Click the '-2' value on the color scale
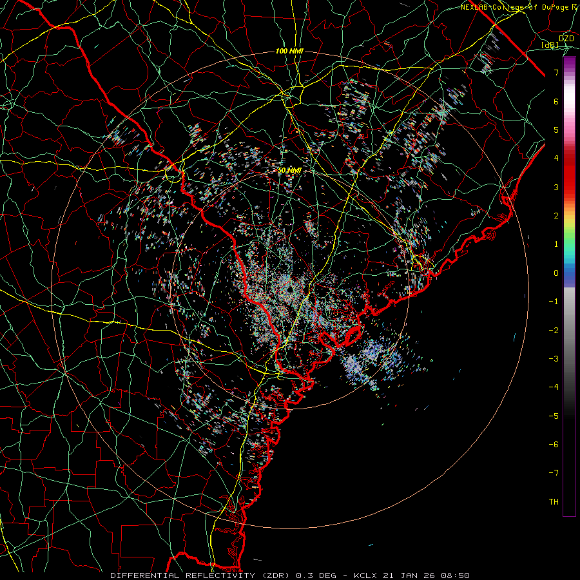This screenshot has width=580, height=580. coord(554,331)
